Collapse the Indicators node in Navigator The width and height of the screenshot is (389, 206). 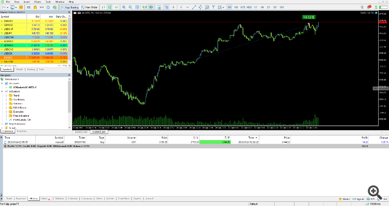pos(2,91)
